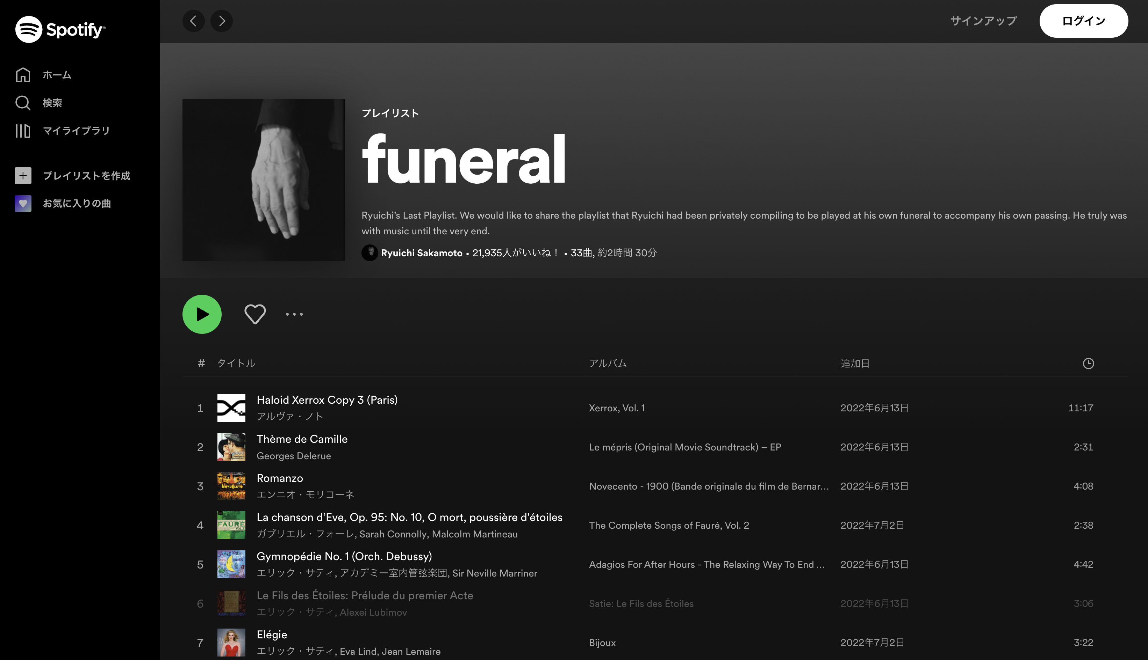Click the Spotify logo
Viewport: 1148px width, 660px height.
(60, 29)
